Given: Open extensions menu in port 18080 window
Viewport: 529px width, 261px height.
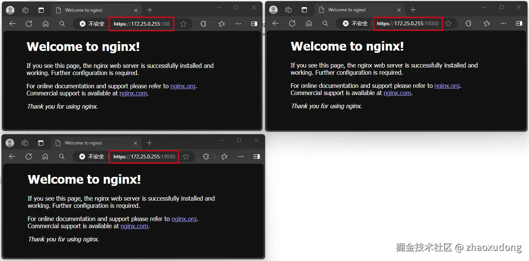Looking at the screenshot, I should point(468,23).
